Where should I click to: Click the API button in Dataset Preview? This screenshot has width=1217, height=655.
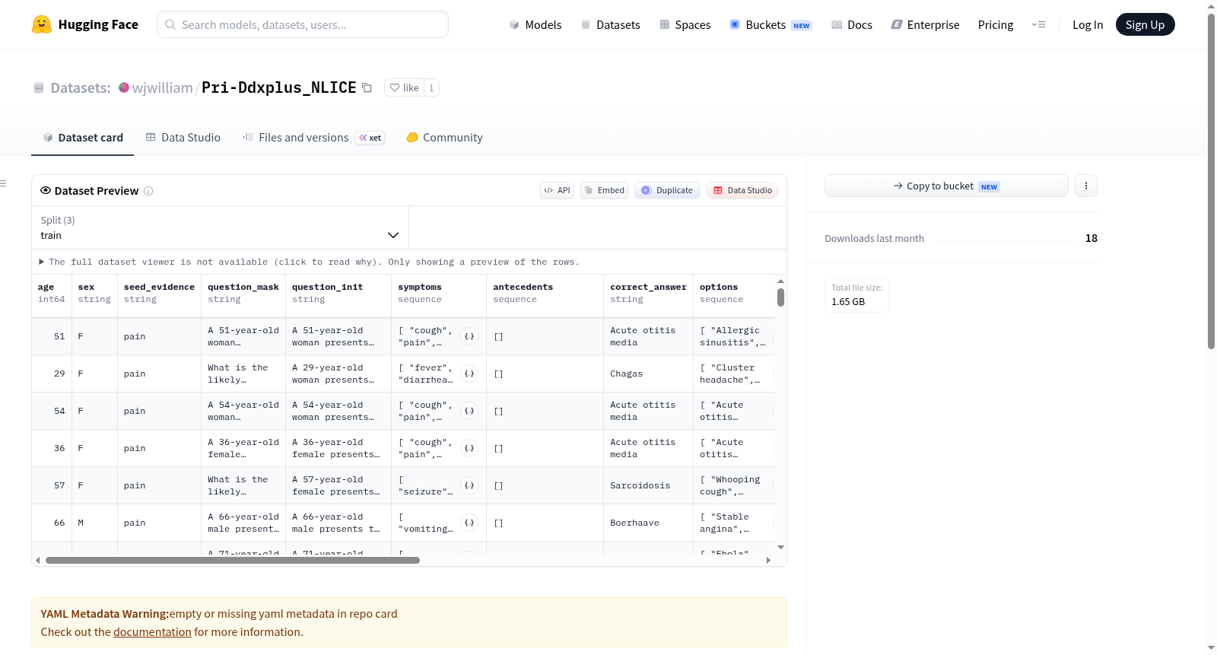pyautogui.click(x=557, y=190)
